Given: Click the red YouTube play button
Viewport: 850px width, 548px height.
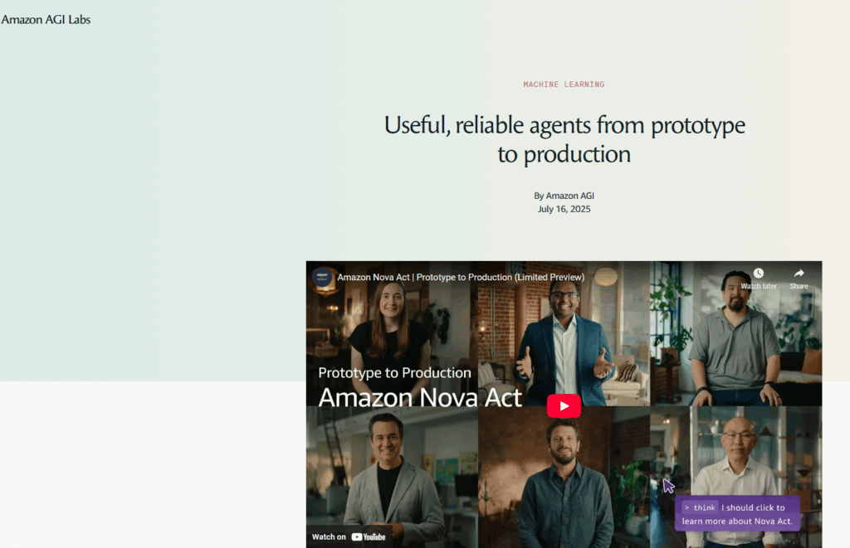Looking at the screenshot, I should pyautogui.click(x=564, y=405).
